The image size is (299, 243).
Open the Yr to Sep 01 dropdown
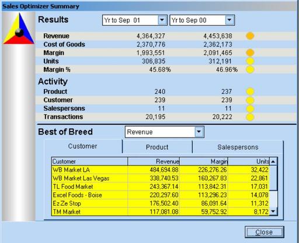tap(162, 20)
